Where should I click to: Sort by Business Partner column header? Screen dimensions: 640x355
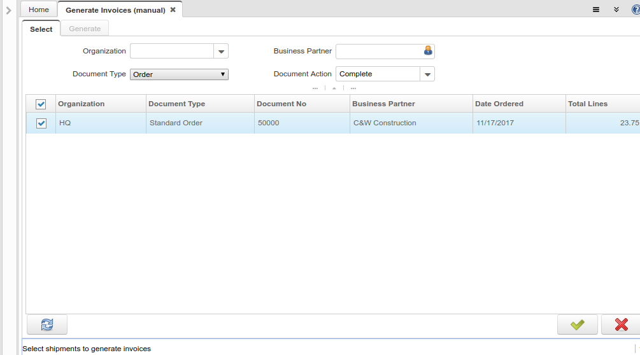pos(383,104)
